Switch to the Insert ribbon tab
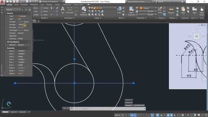This screenshot has width=208, height=117. (x=16, y=5)
